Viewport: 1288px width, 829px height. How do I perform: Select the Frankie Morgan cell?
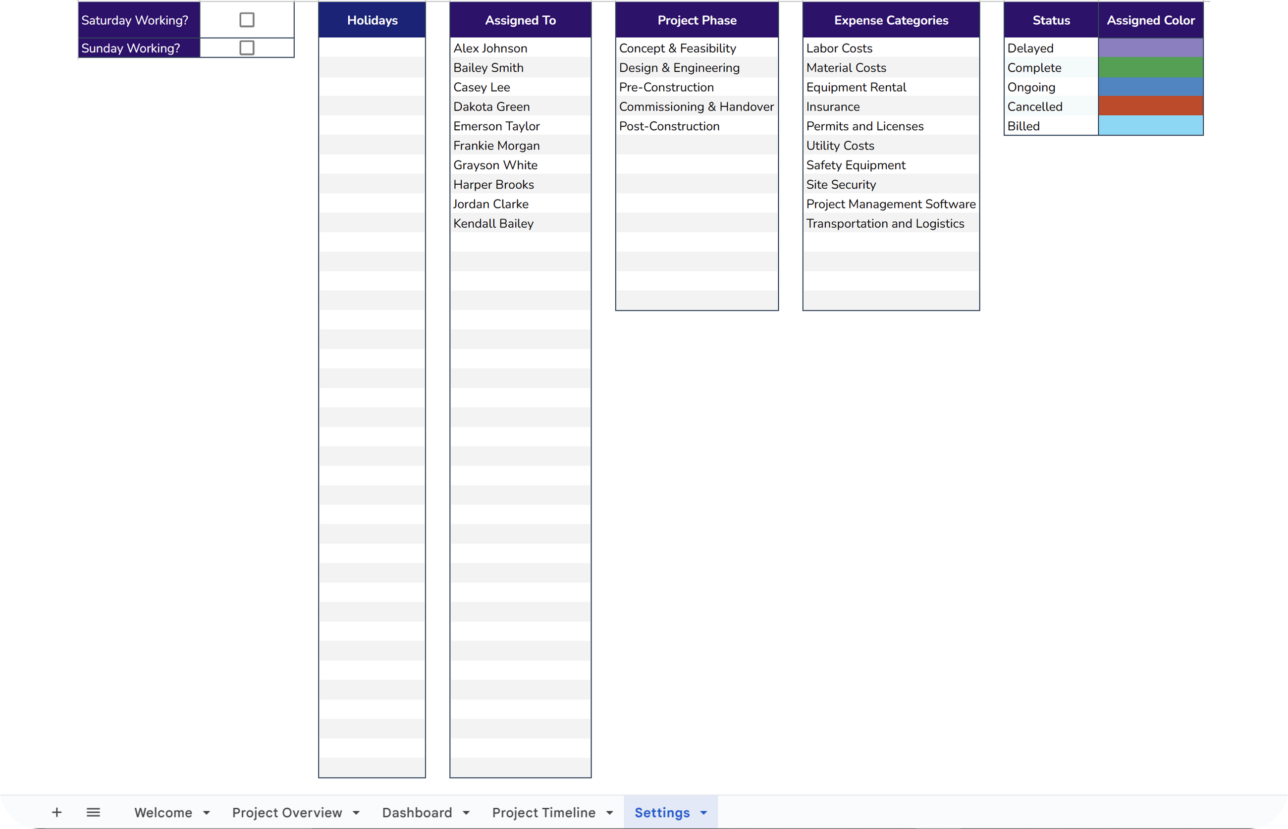tap(520, 145)
